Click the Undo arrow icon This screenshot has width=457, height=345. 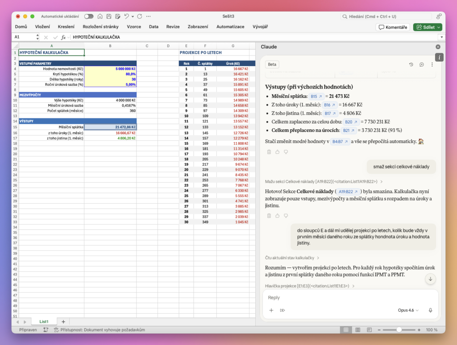pos(127,17)
